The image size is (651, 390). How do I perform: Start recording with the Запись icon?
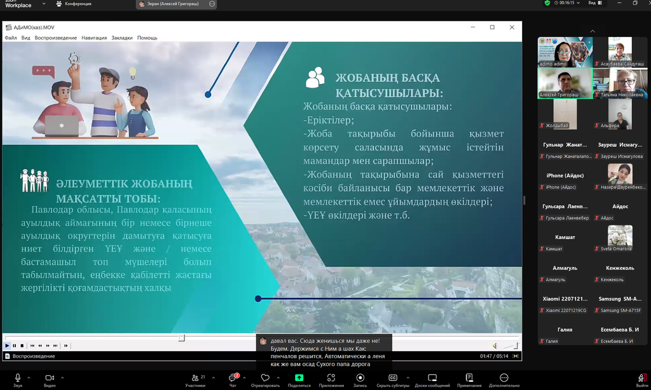(360, 379)
